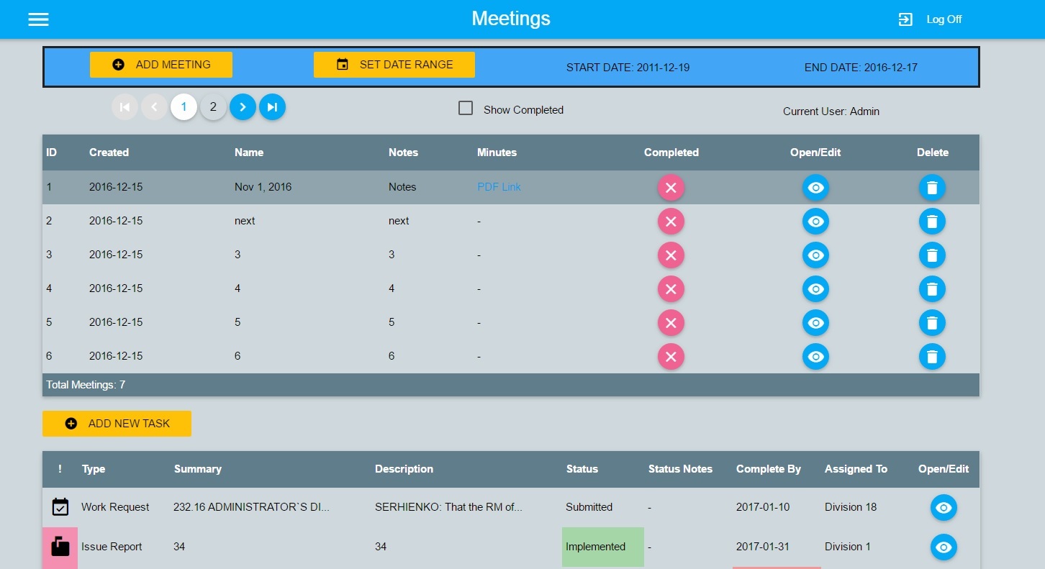Image resolution: width=1045 pixels, height=569 pixels.
Task: Click the Meetings page title
Action: pos(511,19)
